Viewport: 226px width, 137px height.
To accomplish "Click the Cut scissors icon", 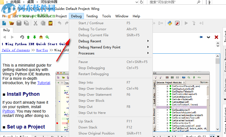I will coord(36,23).
